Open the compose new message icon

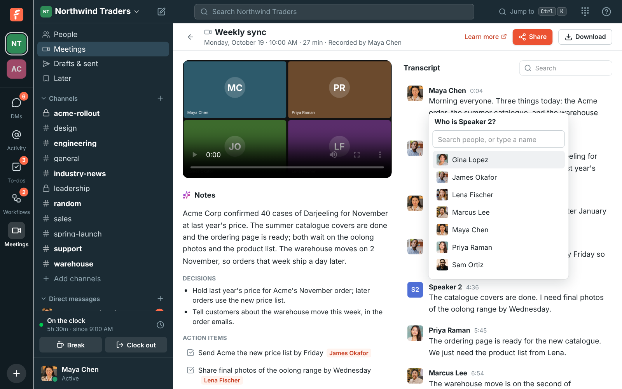161,12
